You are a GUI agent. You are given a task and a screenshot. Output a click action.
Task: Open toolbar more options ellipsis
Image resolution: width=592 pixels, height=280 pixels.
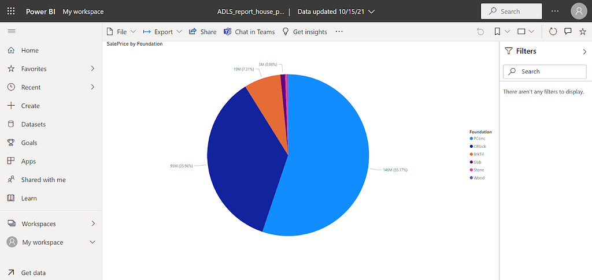tap(339, 32)
